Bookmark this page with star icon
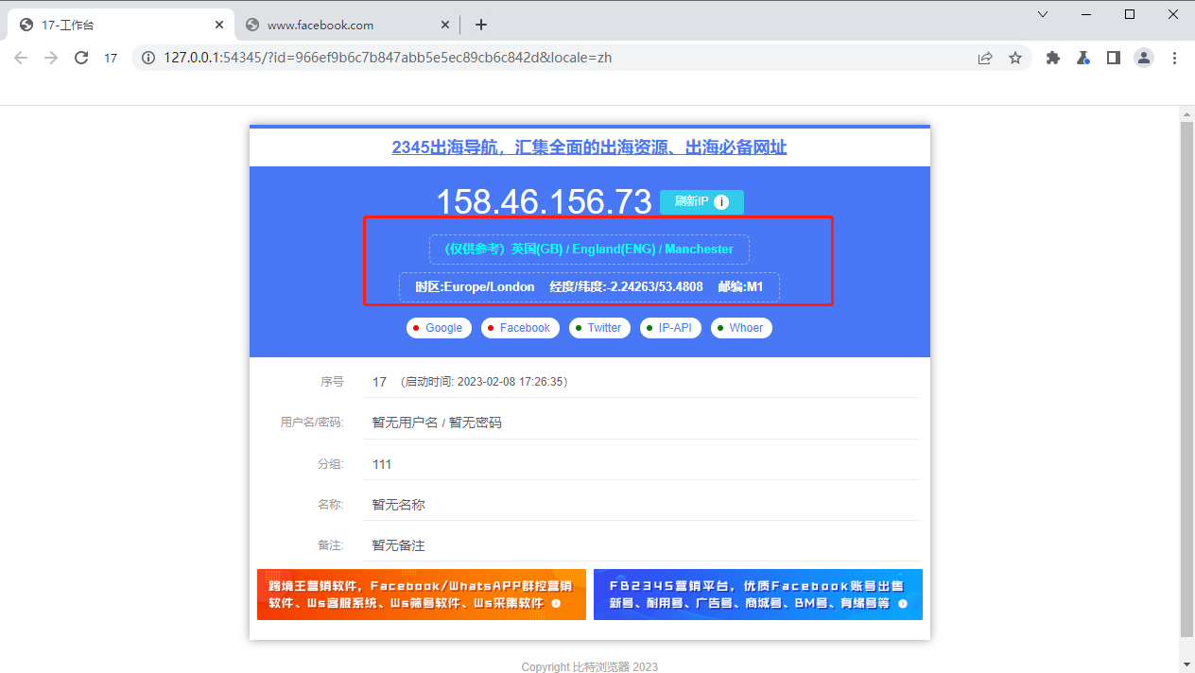This screenshot has height=673, width=1195. [1015, 58]
